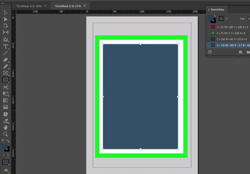The image size is (250, 174).
Task: Open swatch views dropdown in Swatches panel
Action: [x=241, y=52]
